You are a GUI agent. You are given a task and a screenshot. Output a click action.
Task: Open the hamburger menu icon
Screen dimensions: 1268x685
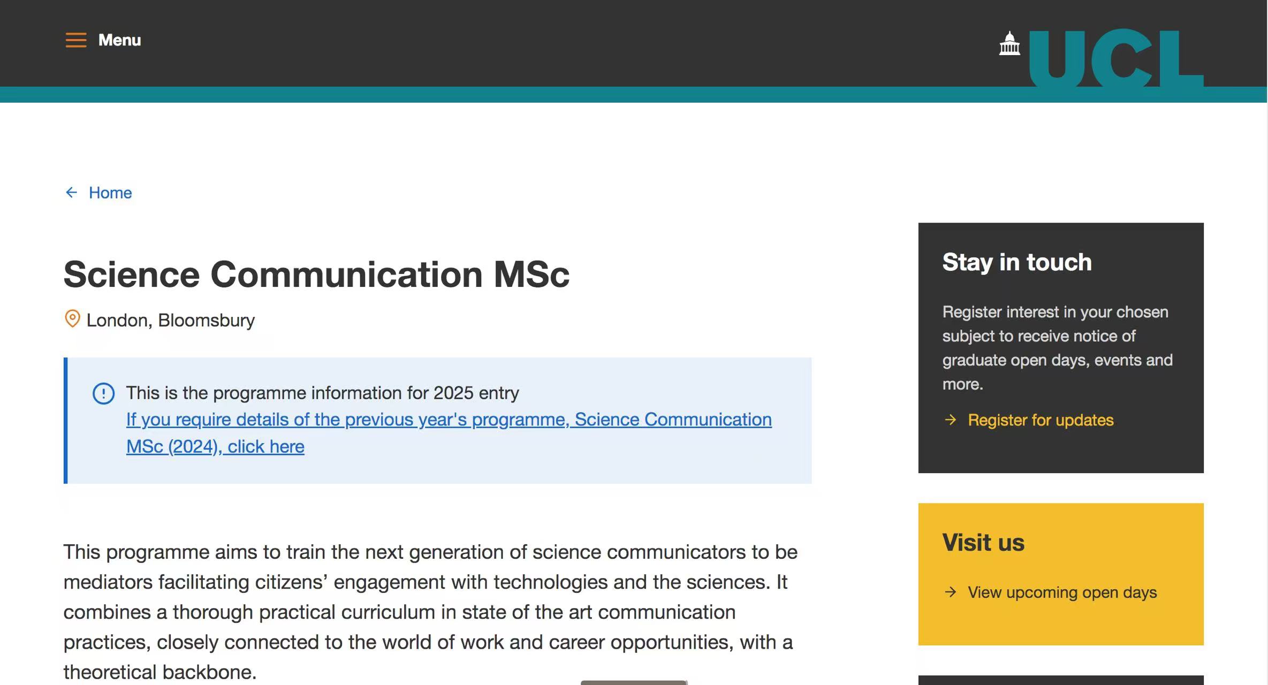pos(75,40)
